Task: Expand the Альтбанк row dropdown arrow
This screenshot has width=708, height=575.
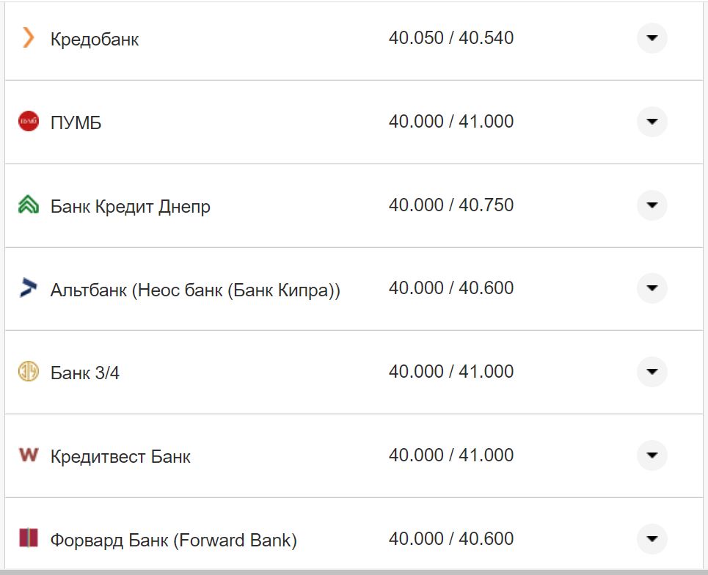Action: (x=652, y=288)
